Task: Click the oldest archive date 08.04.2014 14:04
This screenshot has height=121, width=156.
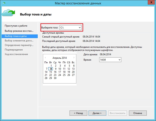Action: tap(91, 37)
